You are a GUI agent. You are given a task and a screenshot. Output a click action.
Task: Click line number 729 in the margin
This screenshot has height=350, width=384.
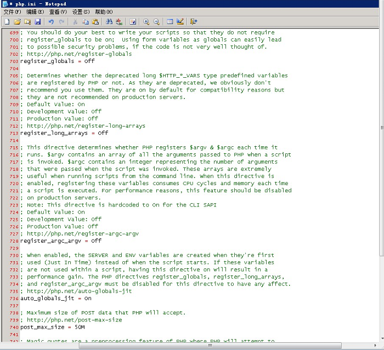(x=14, y=249)
